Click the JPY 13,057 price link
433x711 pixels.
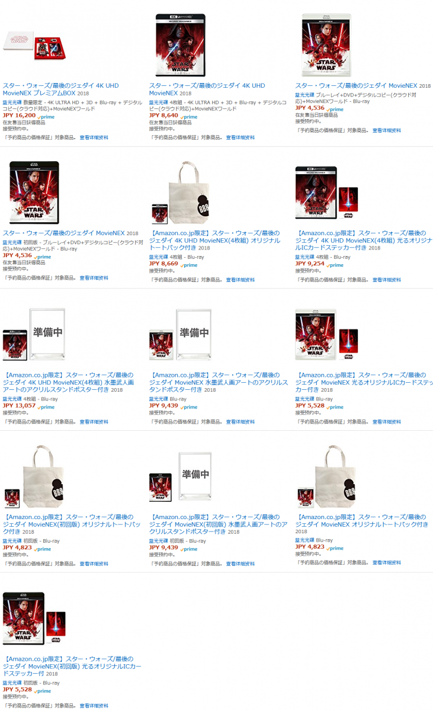[x=20, y=406]
